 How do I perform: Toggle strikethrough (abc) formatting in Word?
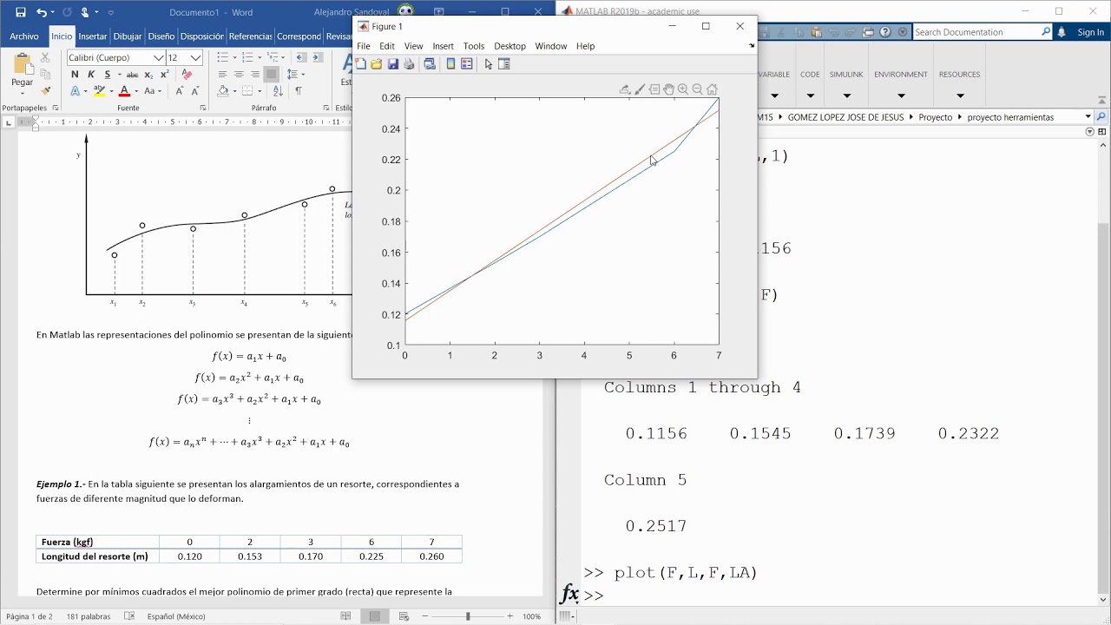[x=132, y=75]
